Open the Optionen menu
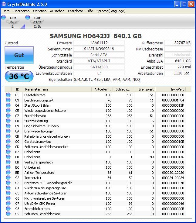Image resolution: width=196 pixels, height=223 pixels. point(40,11)
